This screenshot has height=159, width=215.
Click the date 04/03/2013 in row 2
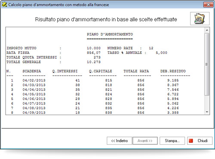[34, 85]
